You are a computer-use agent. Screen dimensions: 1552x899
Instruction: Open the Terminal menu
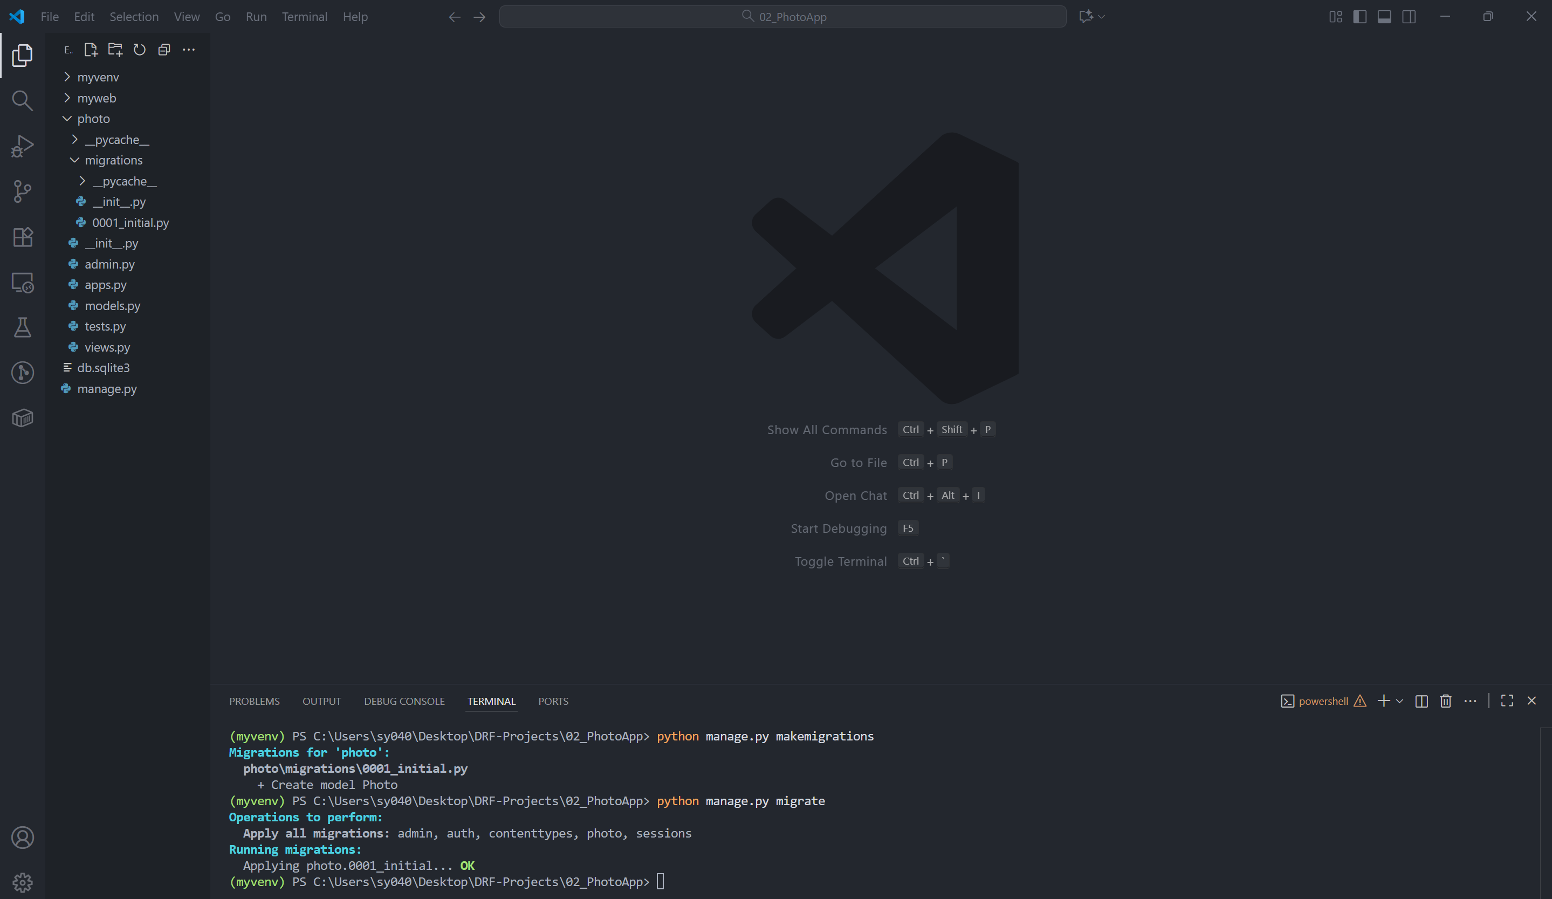[x=304, y=17]
